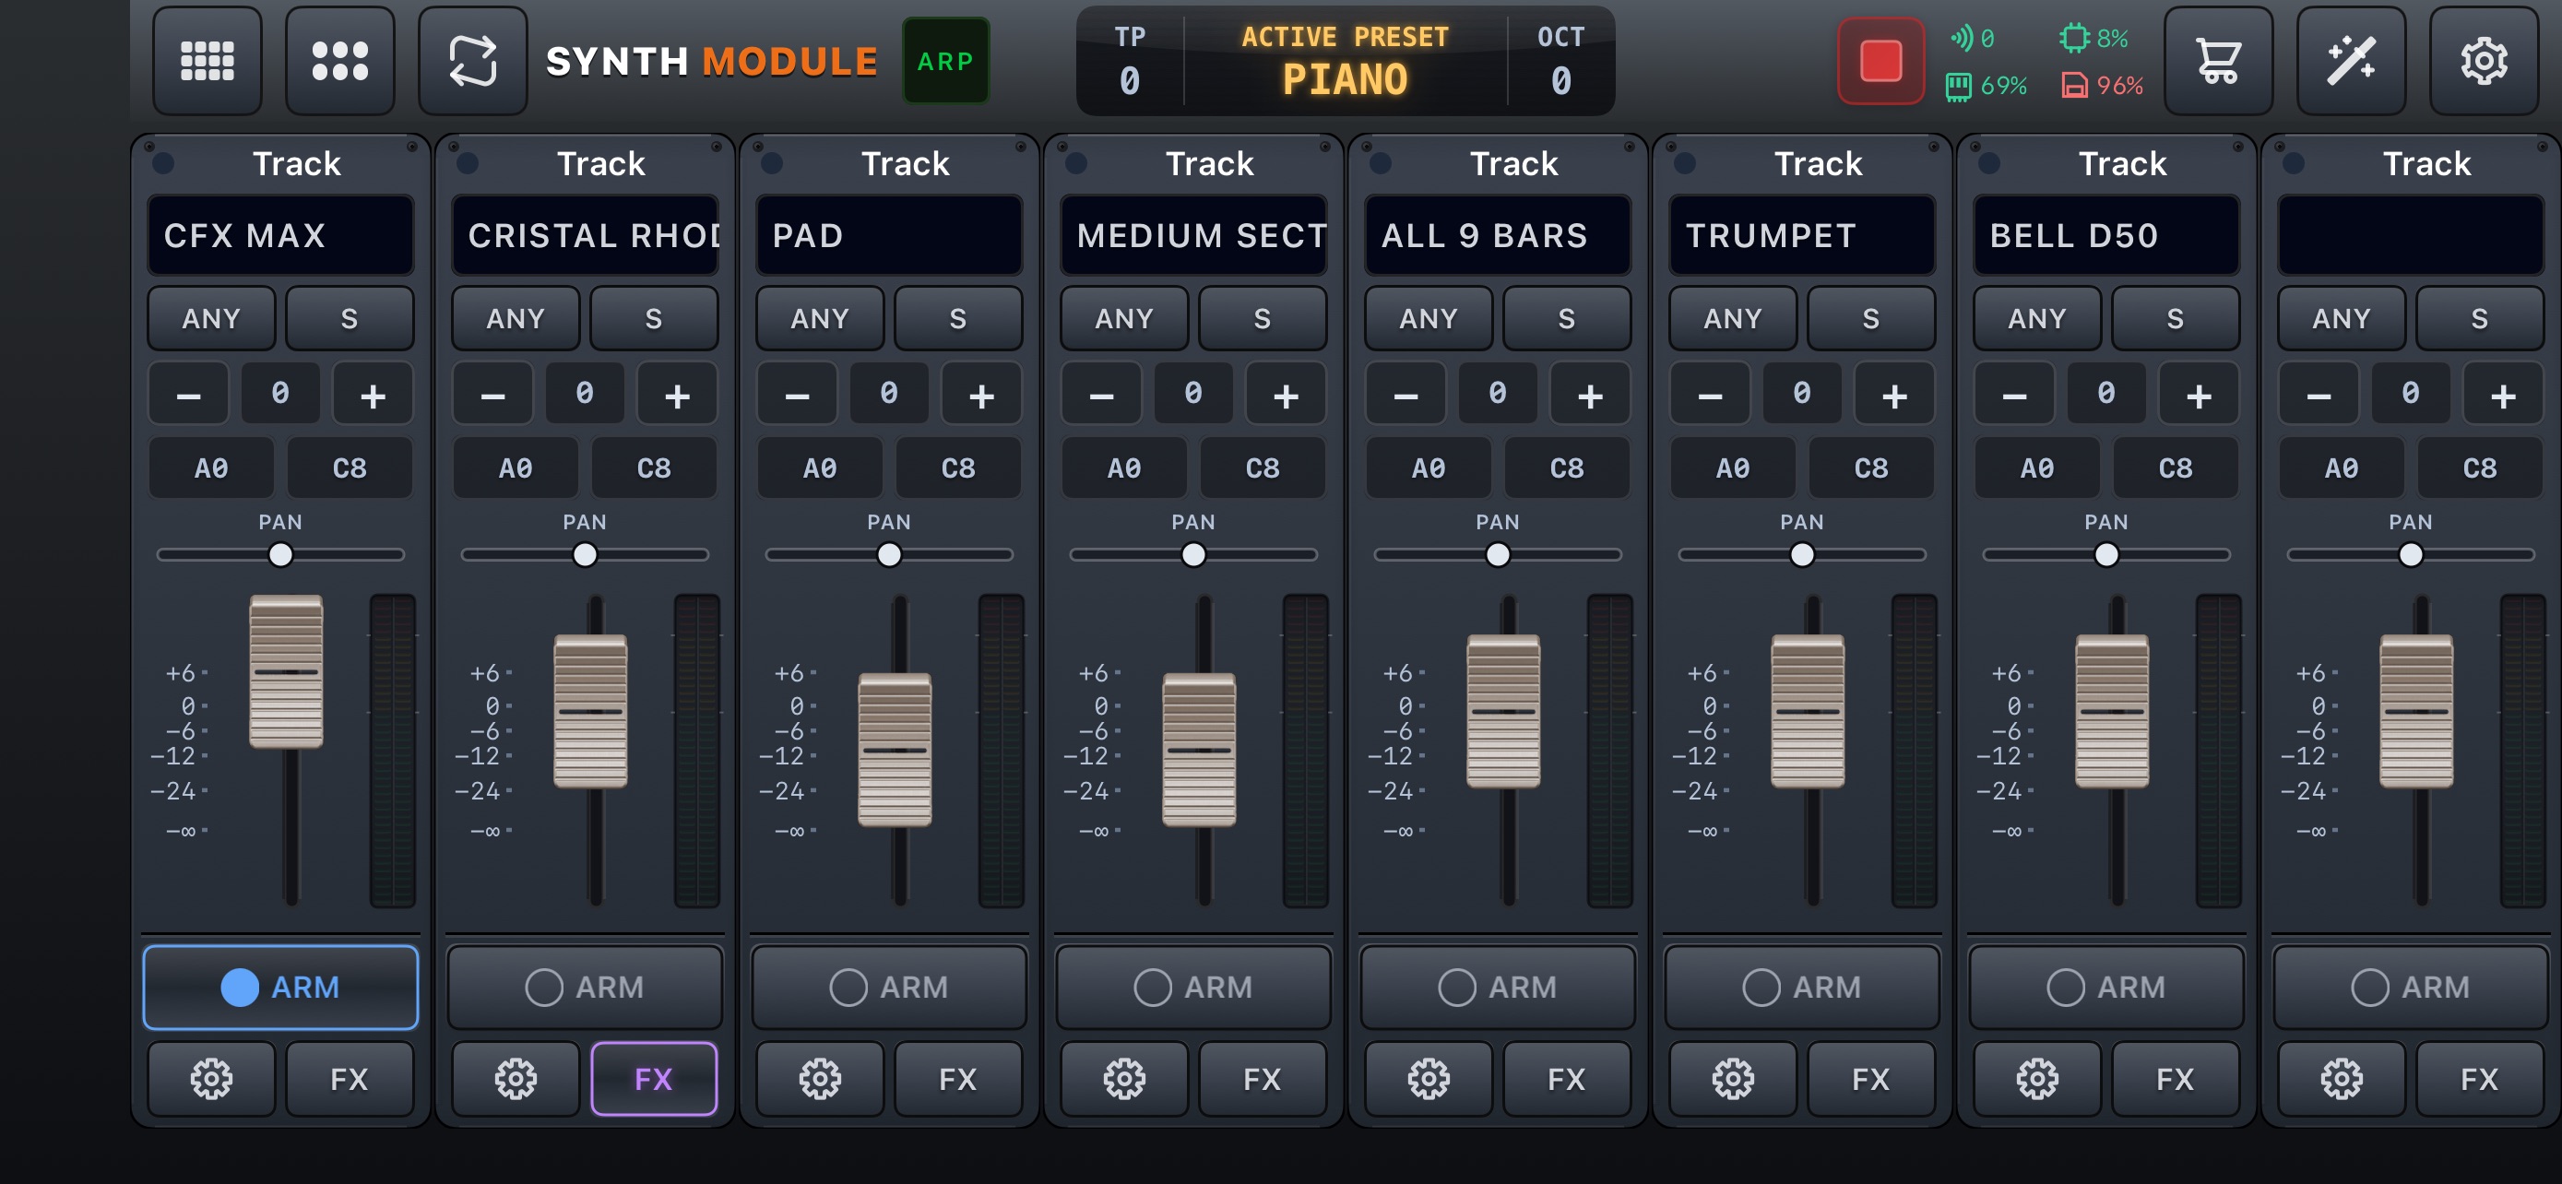Disarm the CFX MAX track
This screenshot has width=2562, height=1184.
click(280, 988)
